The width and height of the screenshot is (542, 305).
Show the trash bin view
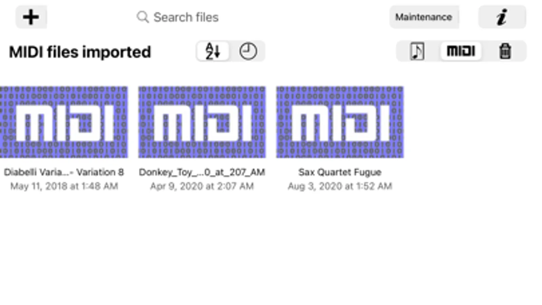(505, 52)
